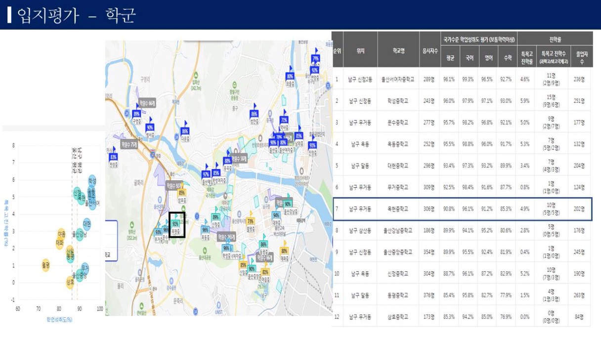
Task: Click the 구영중 89% map flag marker
Action: (x=137, y=115)
